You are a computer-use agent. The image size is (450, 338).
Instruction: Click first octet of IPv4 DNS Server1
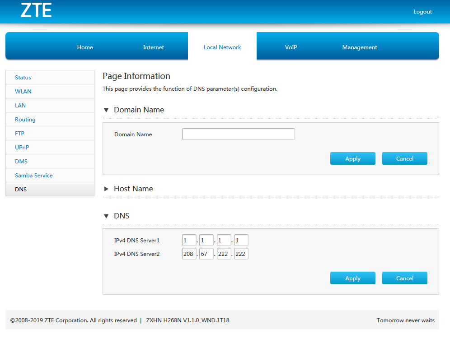click(x=189, y=240)
